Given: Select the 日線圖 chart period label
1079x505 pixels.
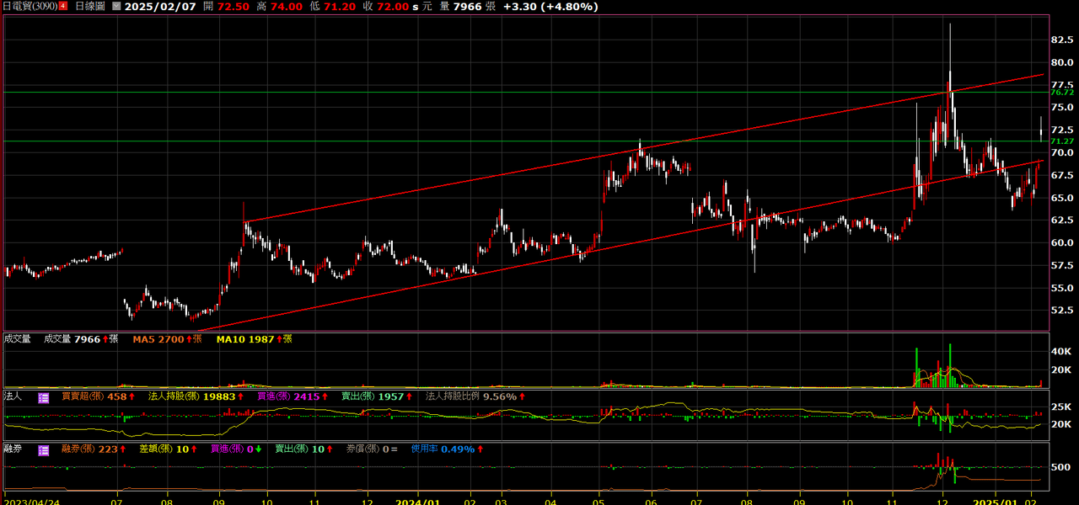Looking at the screenshot, I should click(91, 6).
